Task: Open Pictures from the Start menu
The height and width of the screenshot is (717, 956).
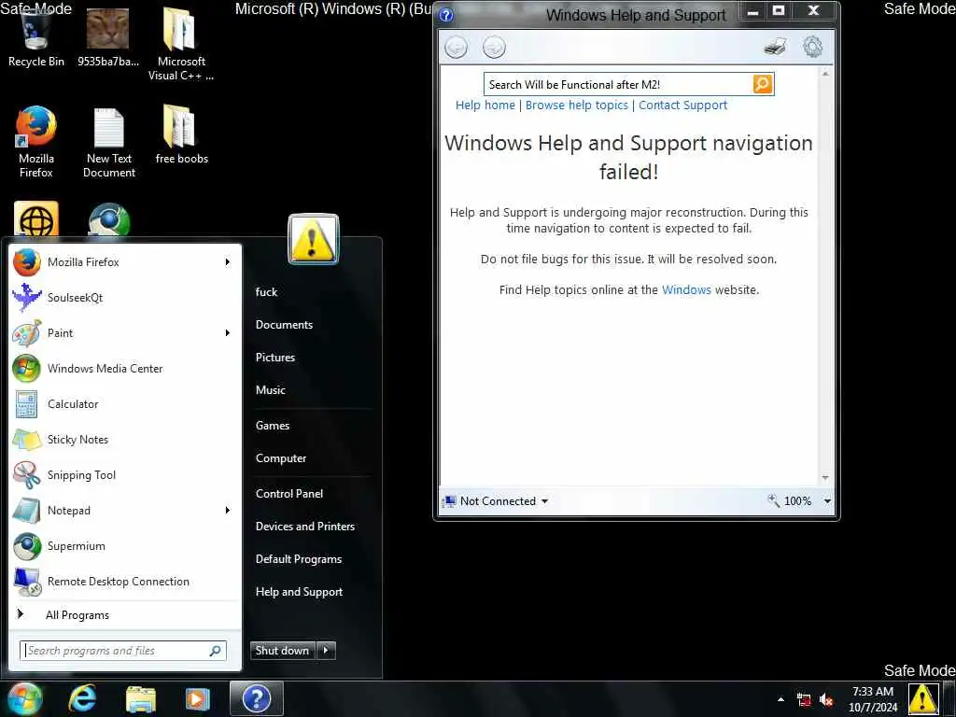Action: pos(275,358)
